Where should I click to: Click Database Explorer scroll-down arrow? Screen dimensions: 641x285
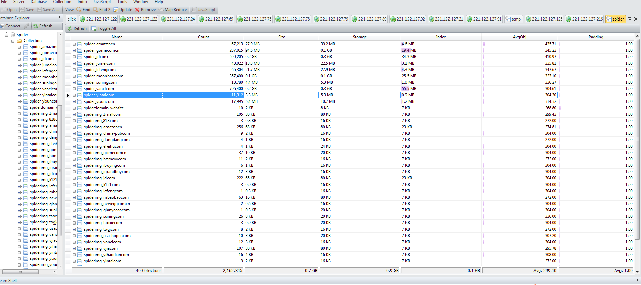(60, 266)
